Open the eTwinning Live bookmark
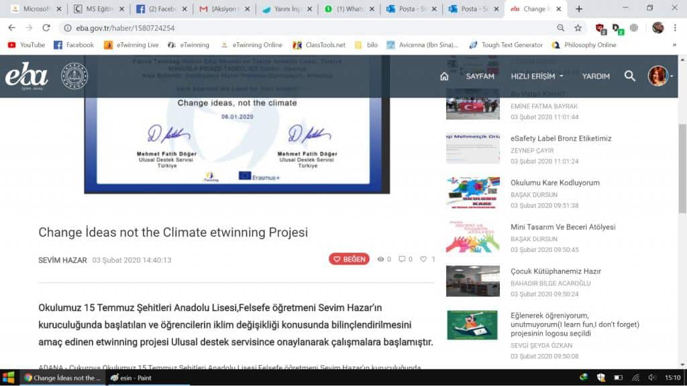Viewport: 687px width, 386px height. click(131, 45)
